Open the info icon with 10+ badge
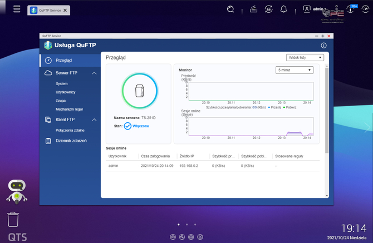The width and height of the screenshot is (373, 243). pyautogui.click(x=351, y=9)
